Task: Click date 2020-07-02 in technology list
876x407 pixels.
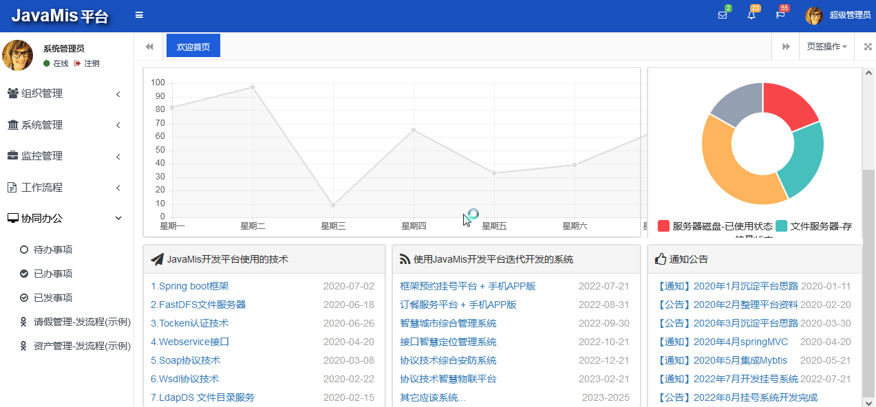Action: pos(349,286)
